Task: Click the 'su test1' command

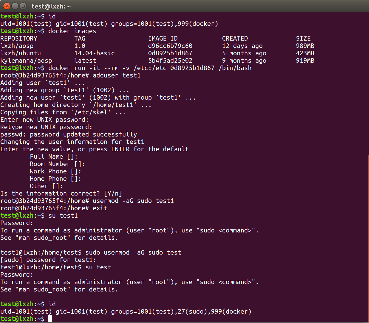Action: [63, 215]
